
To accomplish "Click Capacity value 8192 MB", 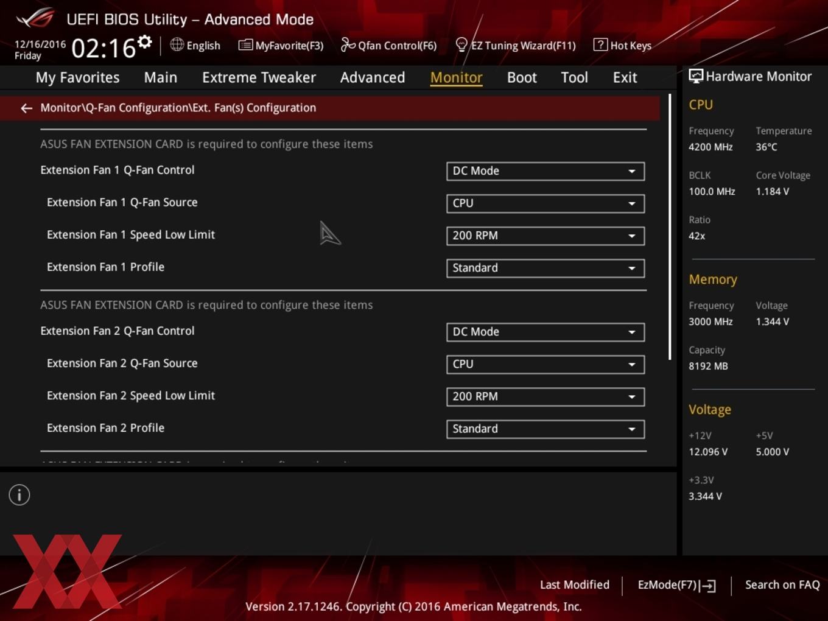I will pos(708,367).
